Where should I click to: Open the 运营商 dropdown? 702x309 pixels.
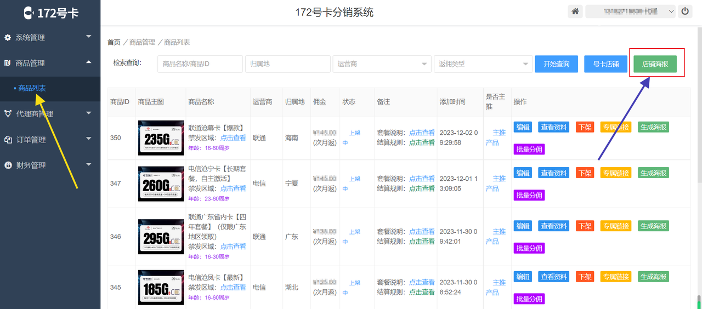point(382,64)
